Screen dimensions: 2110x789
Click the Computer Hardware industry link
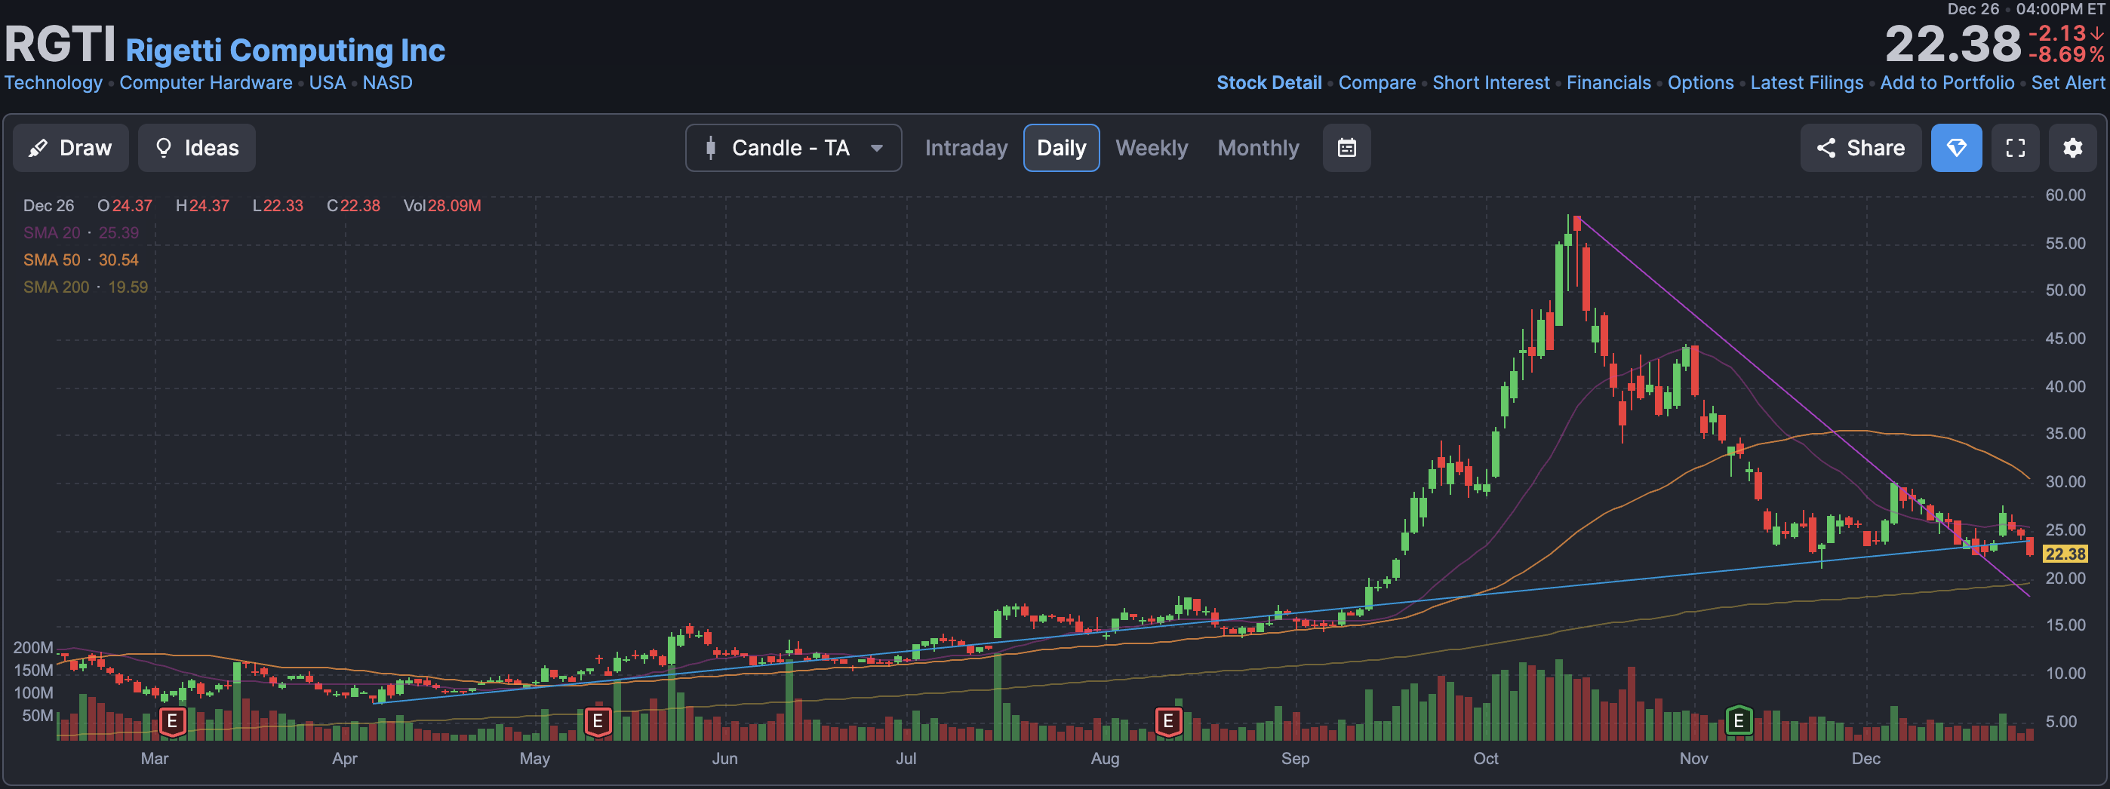[x=205, y=83]
